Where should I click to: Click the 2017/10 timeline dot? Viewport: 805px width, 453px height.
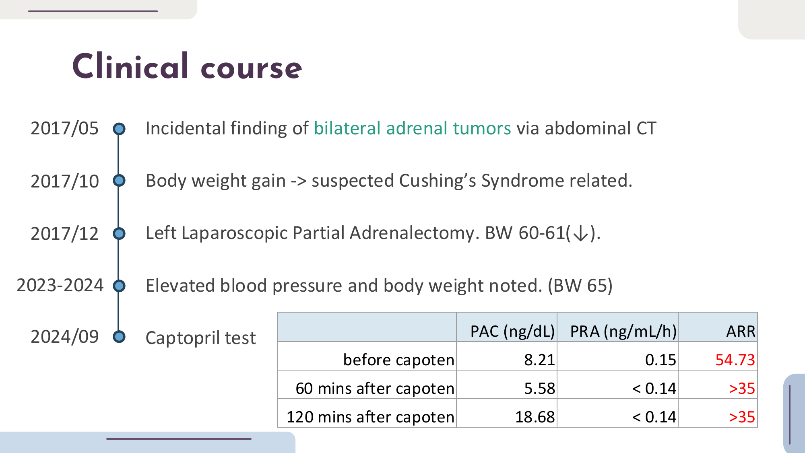coord(119,181)
